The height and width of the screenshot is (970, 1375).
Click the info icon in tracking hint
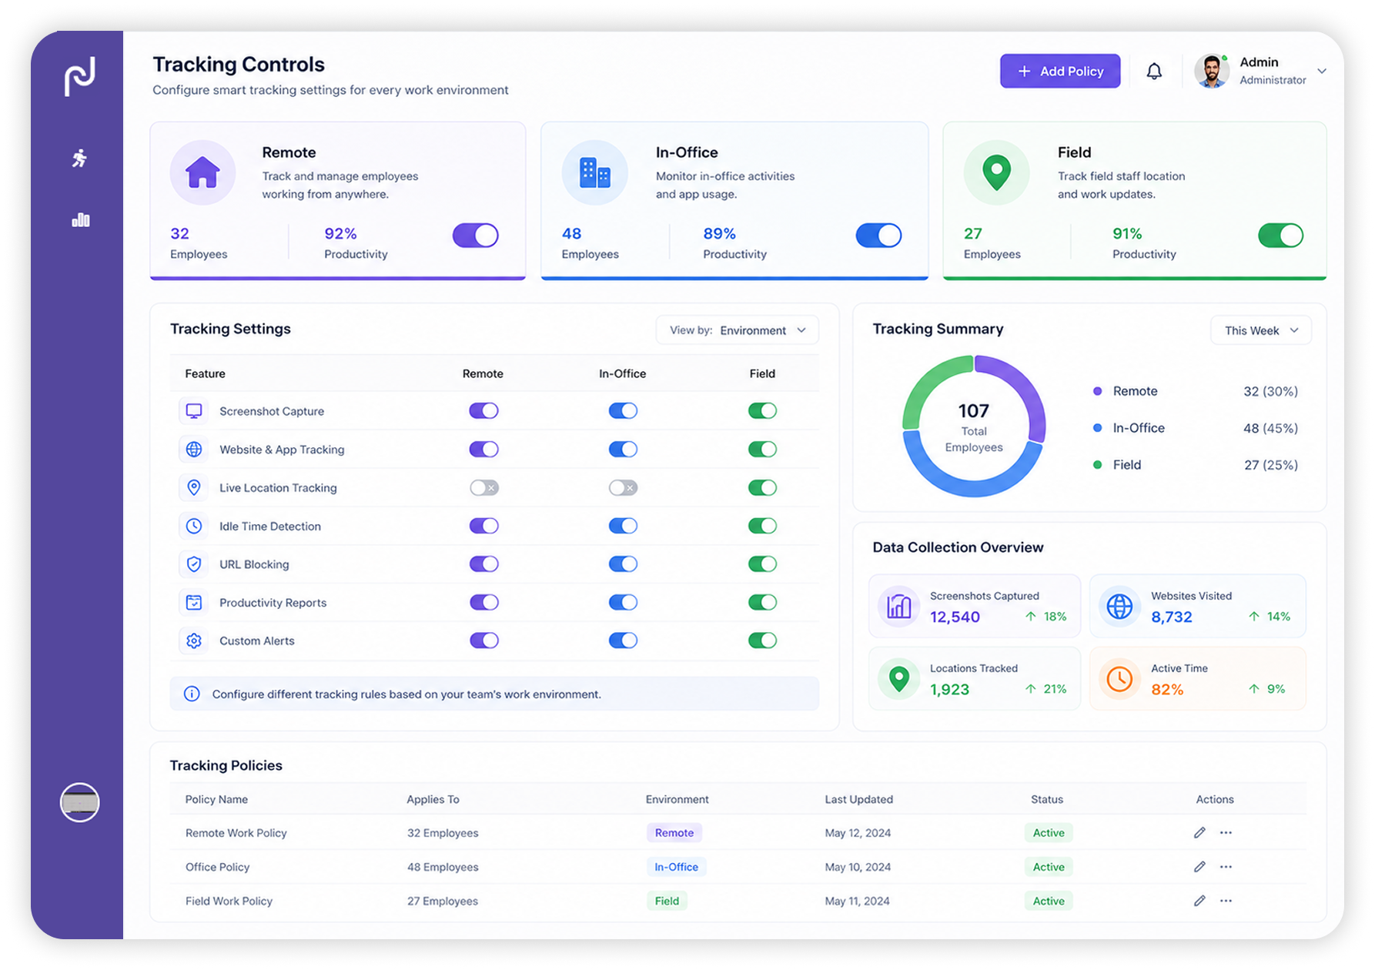[x=192, y=694]
